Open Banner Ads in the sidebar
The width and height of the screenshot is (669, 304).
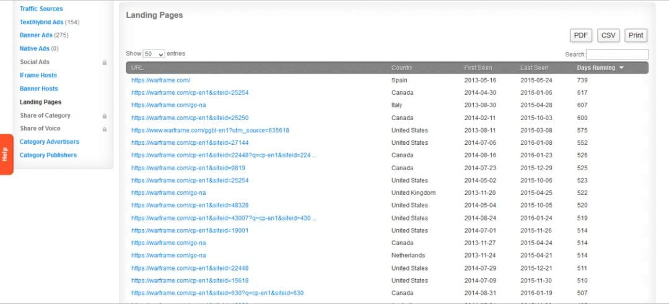[37, 35]
